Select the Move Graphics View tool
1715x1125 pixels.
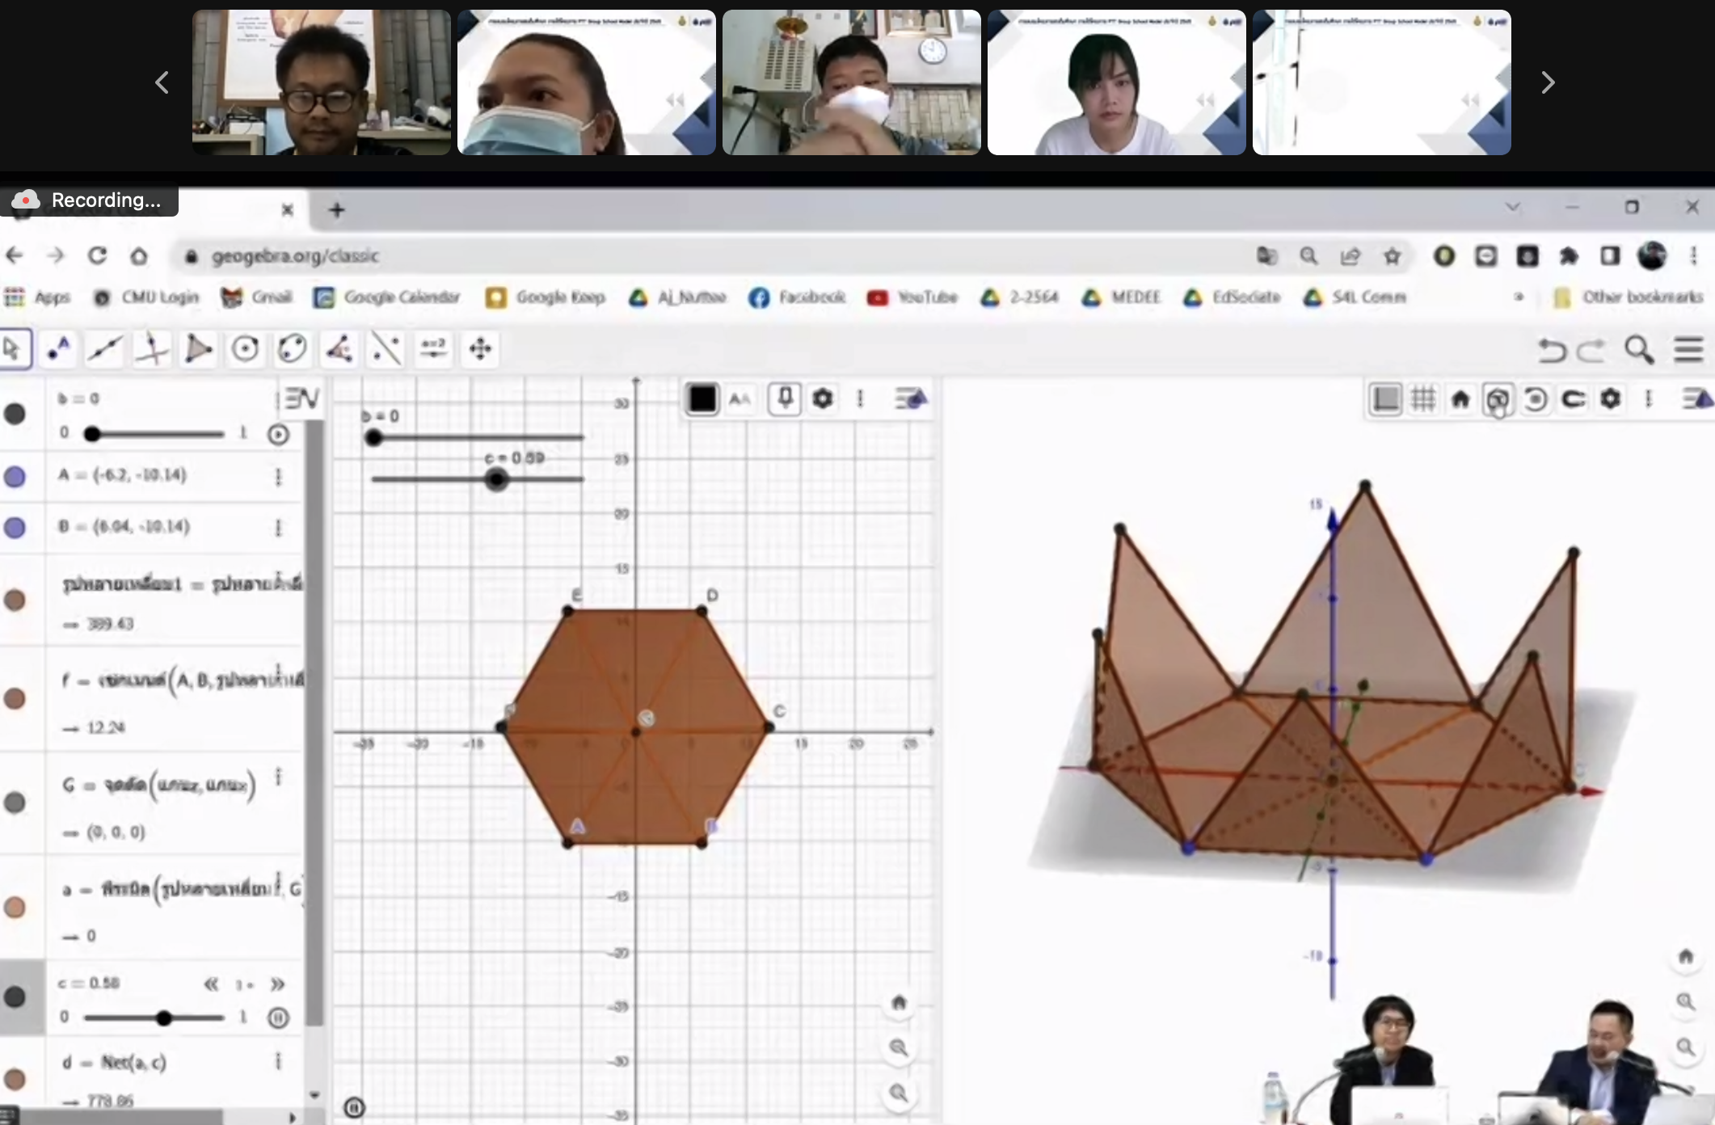coord(479,349)
